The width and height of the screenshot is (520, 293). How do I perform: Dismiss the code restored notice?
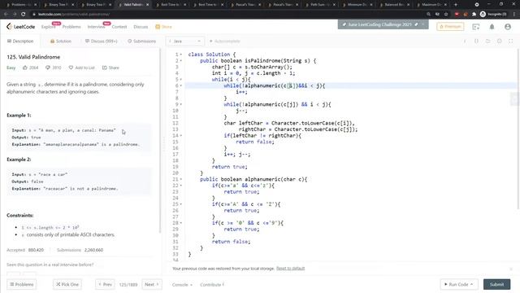(x=511, y=269)
